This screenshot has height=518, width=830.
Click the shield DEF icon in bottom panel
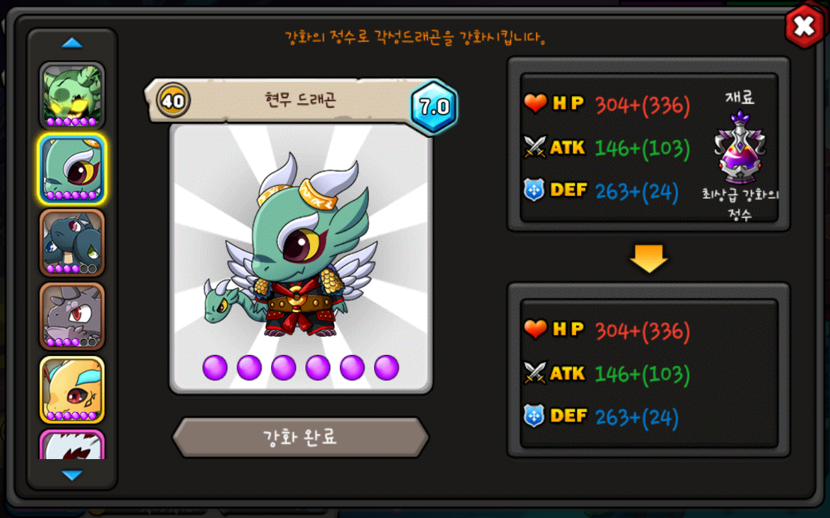(x=534, y=416)
